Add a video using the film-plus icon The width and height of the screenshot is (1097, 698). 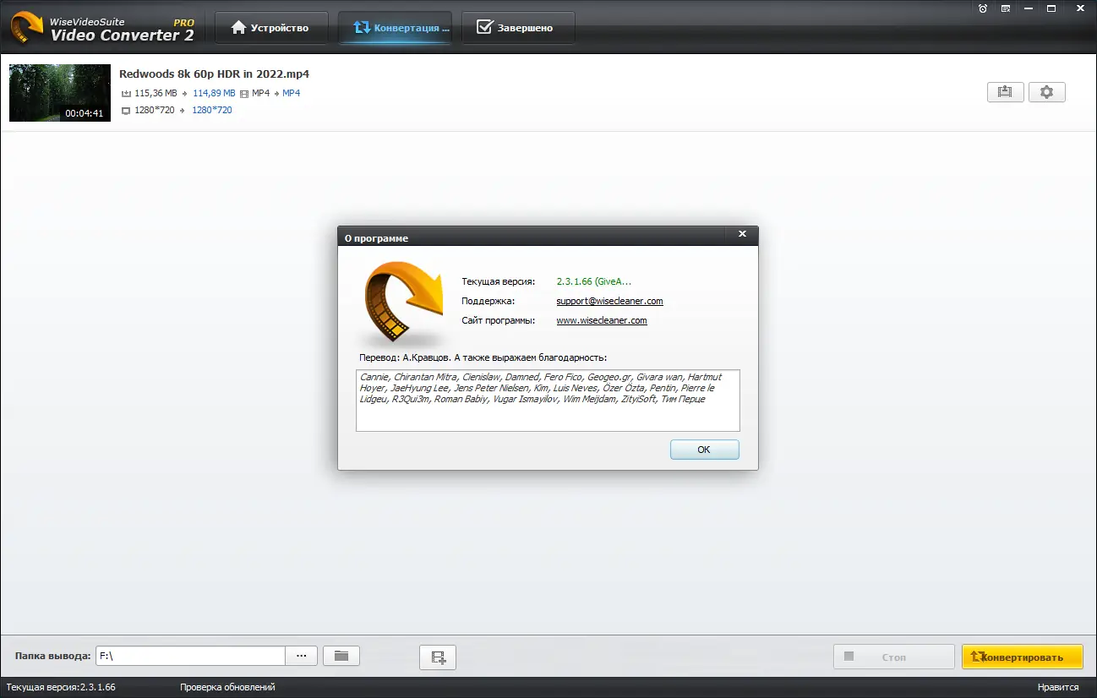pyautogui.click(x=437, y=657)
